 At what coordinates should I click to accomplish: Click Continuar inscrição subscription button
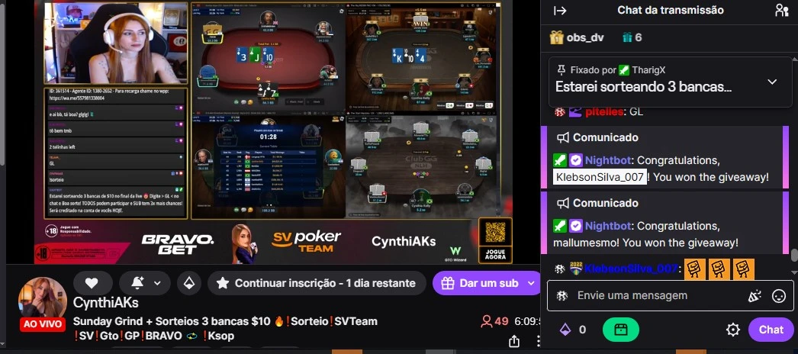317,283
